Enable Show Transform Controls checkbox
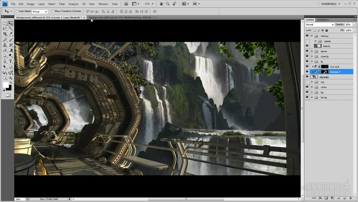 (53, 11)
